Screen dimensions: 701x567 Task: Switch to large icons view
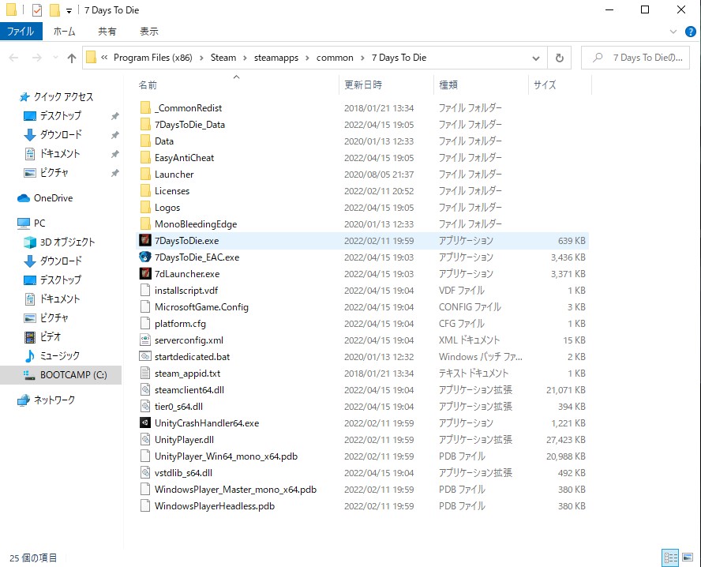pyautogui.click(x=688, y=558)
